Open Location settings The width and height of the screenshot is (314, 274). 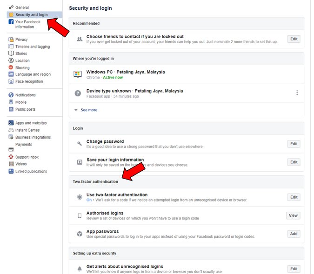tap(22, 60)
